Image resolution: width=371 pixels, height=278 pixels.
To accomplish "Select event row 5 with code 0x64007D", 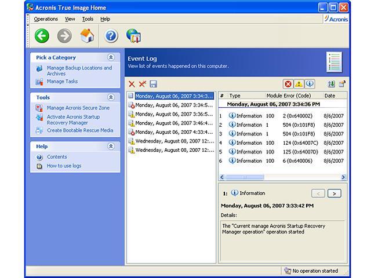I will click(282, 152).
